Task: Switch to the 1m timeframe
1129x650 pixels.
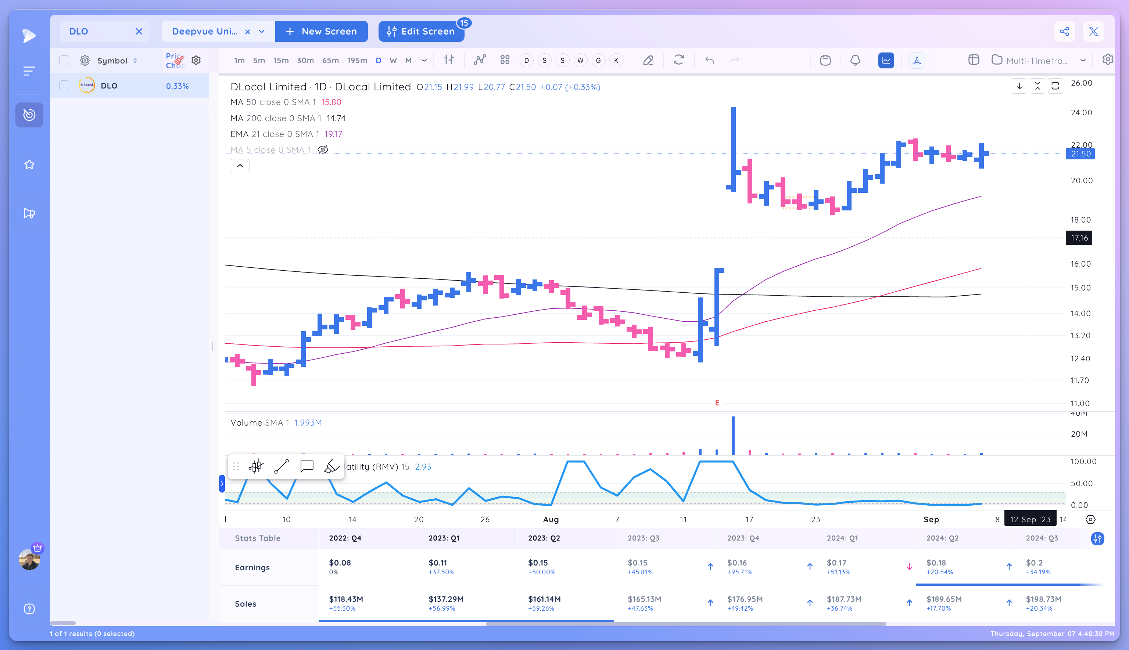Action: coord(240,60)
